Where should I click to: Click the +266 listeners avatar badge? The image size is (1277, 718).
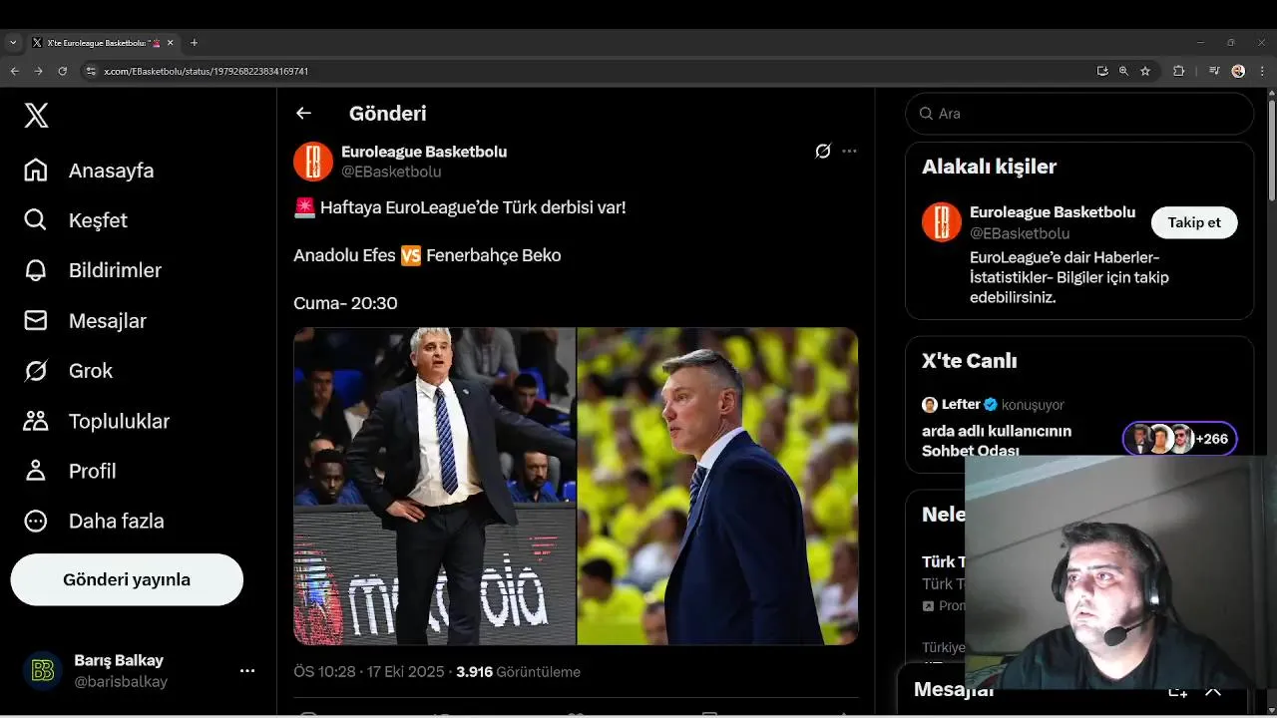[x=1180, y=439]
